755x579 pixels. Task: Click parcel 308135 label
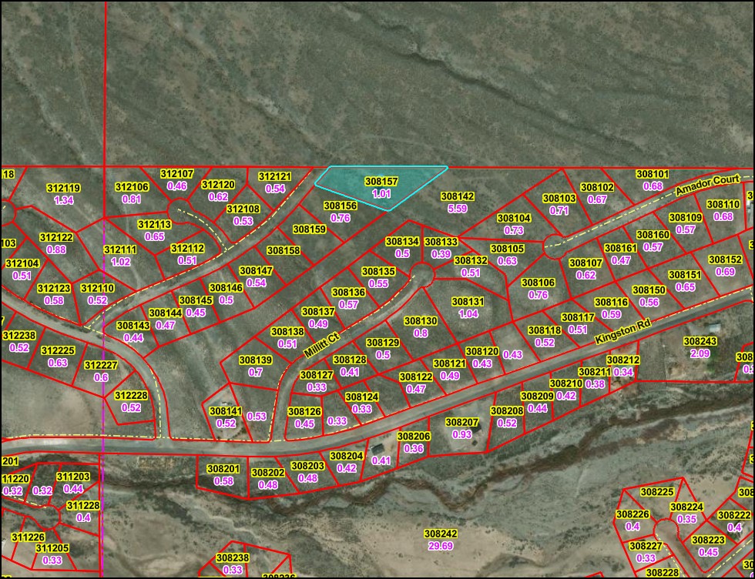click(378, 272)
